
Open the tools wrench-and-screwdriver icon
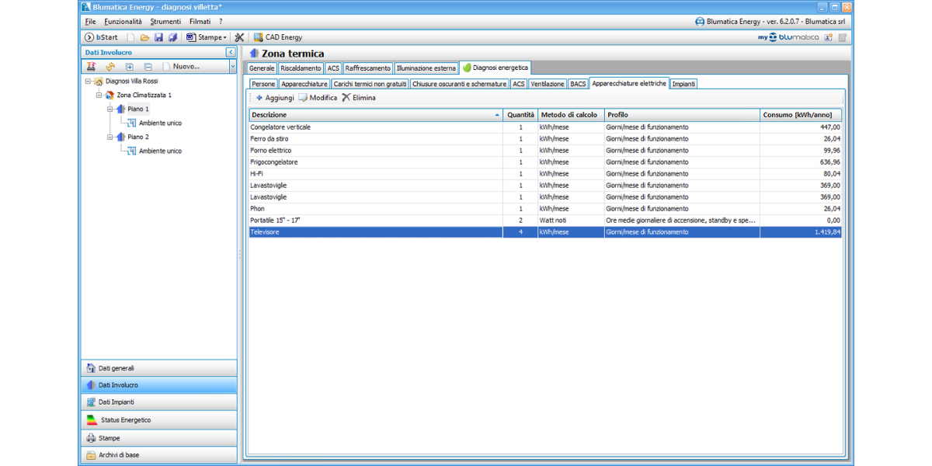[239, 37]
